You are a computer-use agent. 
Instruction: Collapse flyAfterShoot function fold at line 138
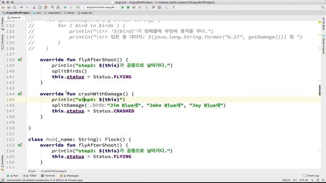[x=26, y=60]
